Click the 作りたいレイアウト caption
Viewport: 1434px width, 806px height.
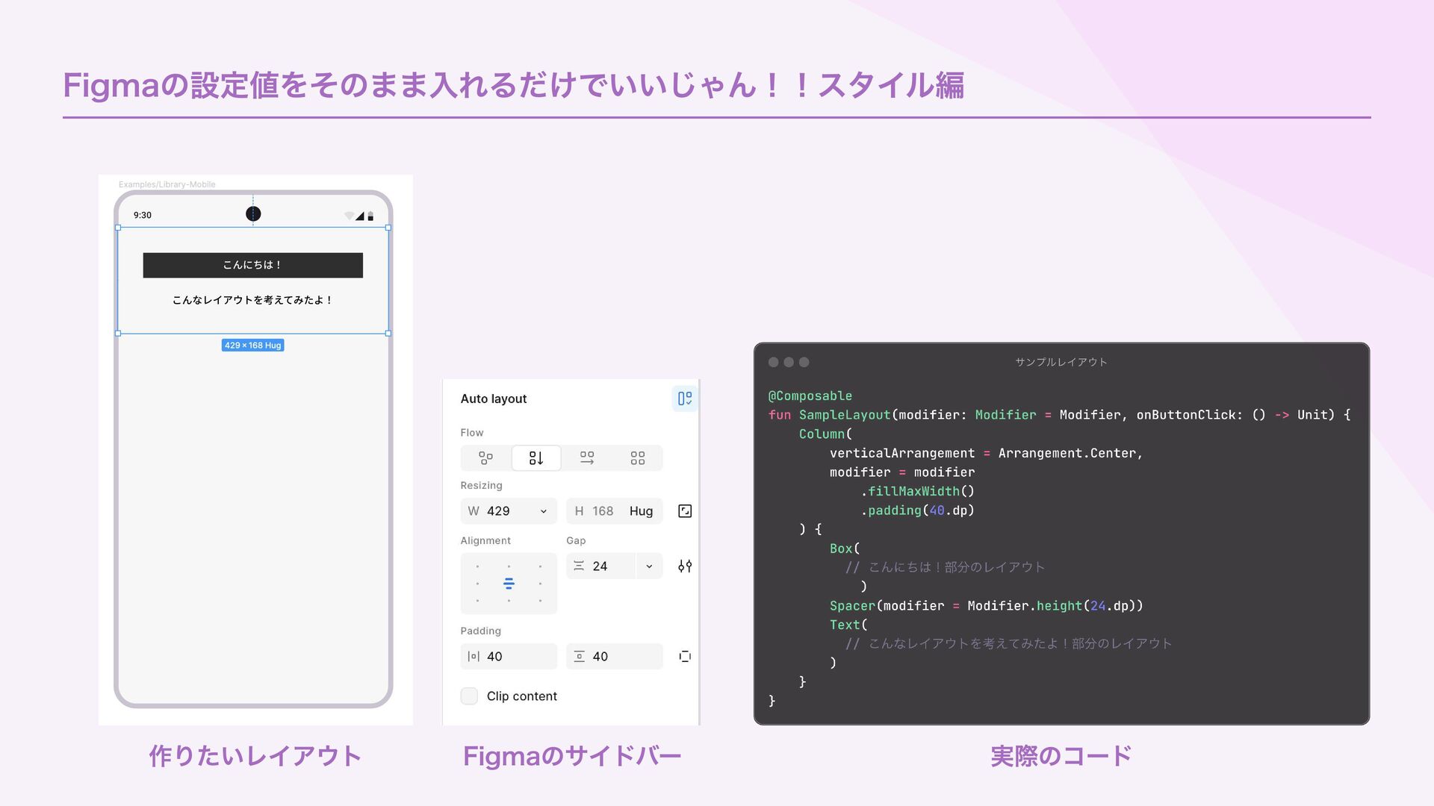pyautogui.click(x=255, y=756)
